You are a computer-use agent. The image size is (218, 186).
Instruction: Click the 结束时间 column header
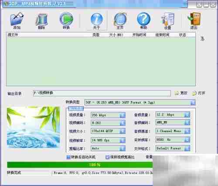163,35
